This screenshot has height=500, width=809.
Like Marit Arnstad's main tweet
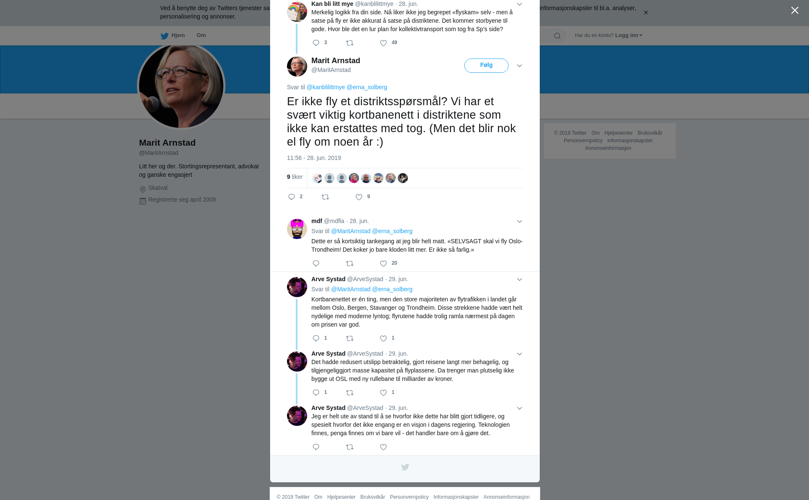[359, 197]
